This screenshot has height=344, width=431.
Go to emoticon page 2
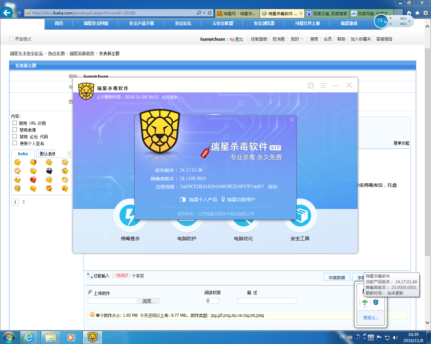[24, 202]
